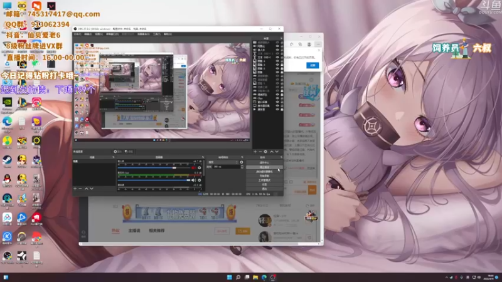Open transition properties gear icon
The image size is (502, 282).
tap(242, 162)
